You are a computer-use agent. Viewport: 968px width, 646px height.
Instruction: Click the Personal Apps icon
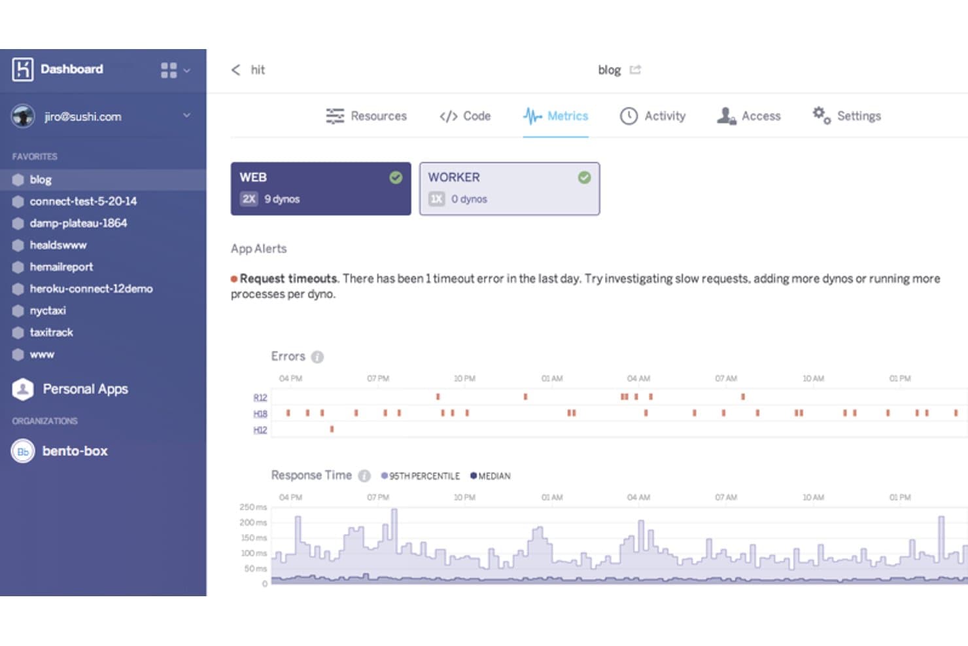[x=23, y=389]
